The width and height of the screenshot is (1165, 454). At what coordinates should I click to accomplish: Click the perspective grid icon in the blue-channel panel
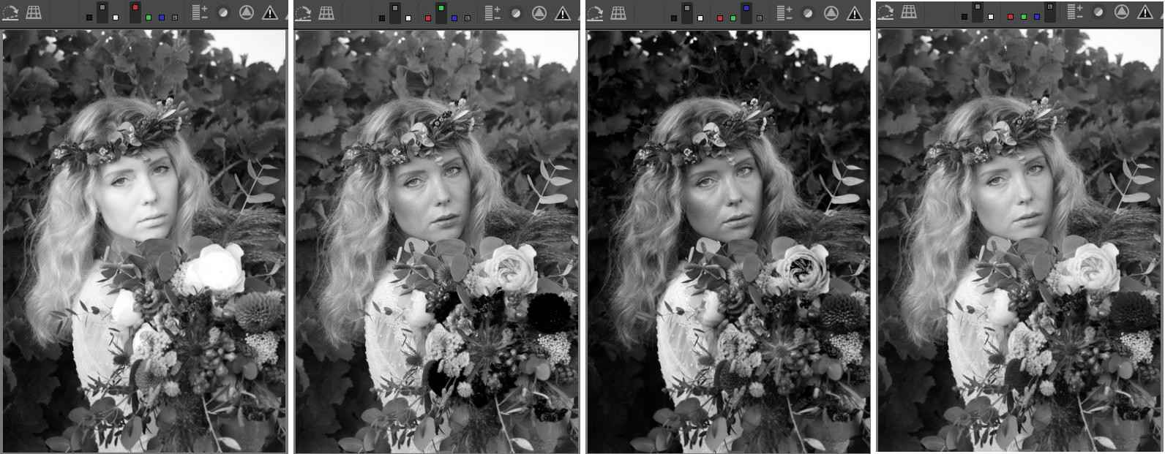pos(618,12)
